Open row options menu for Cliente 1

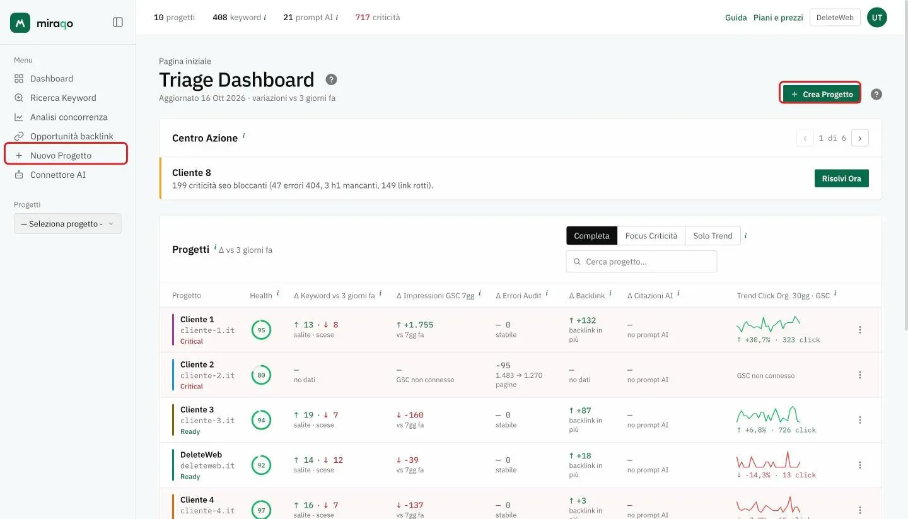(x=860, y=330)
